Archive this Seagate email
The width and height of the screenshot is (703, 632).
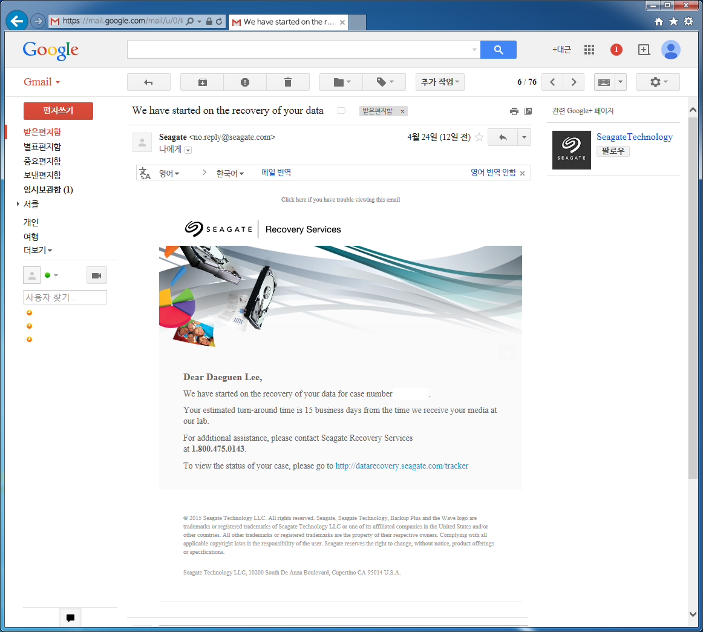point(202,82)
